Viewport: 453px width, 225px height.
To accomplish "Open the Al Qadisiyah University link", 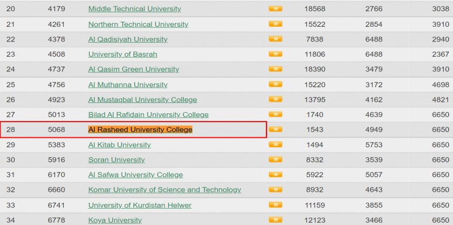I will (127, 39).
